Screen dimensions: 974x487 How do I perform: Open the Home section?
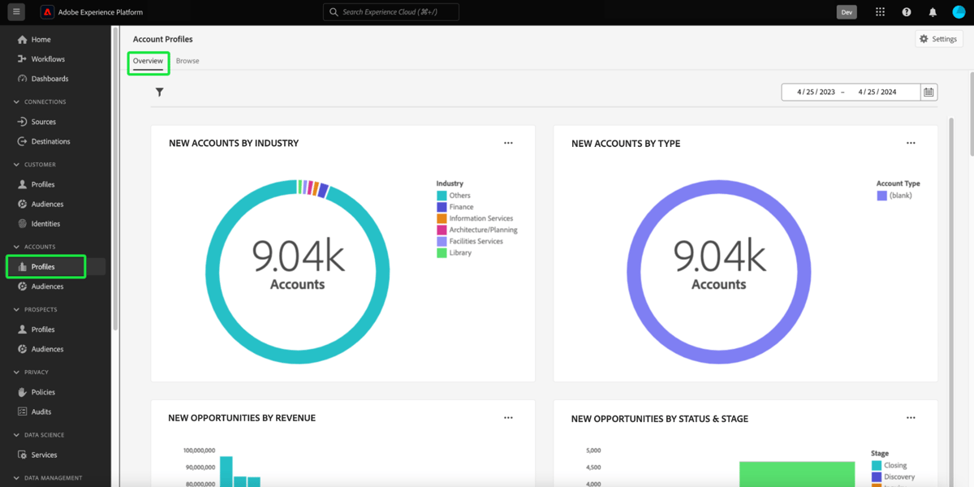pos(38,38)
